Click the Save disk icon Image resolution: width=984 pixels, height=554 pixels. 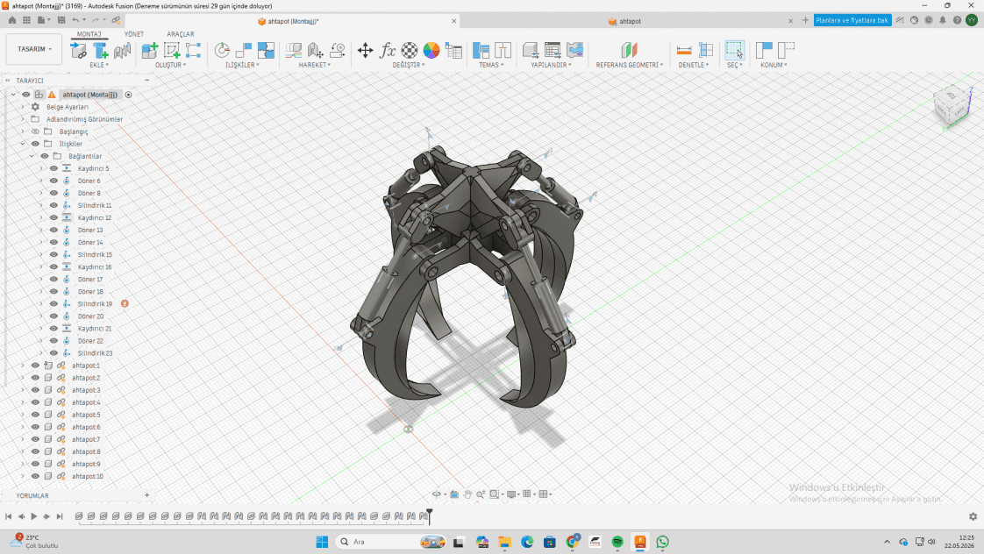pyautogui.click(x=61, y=21)
